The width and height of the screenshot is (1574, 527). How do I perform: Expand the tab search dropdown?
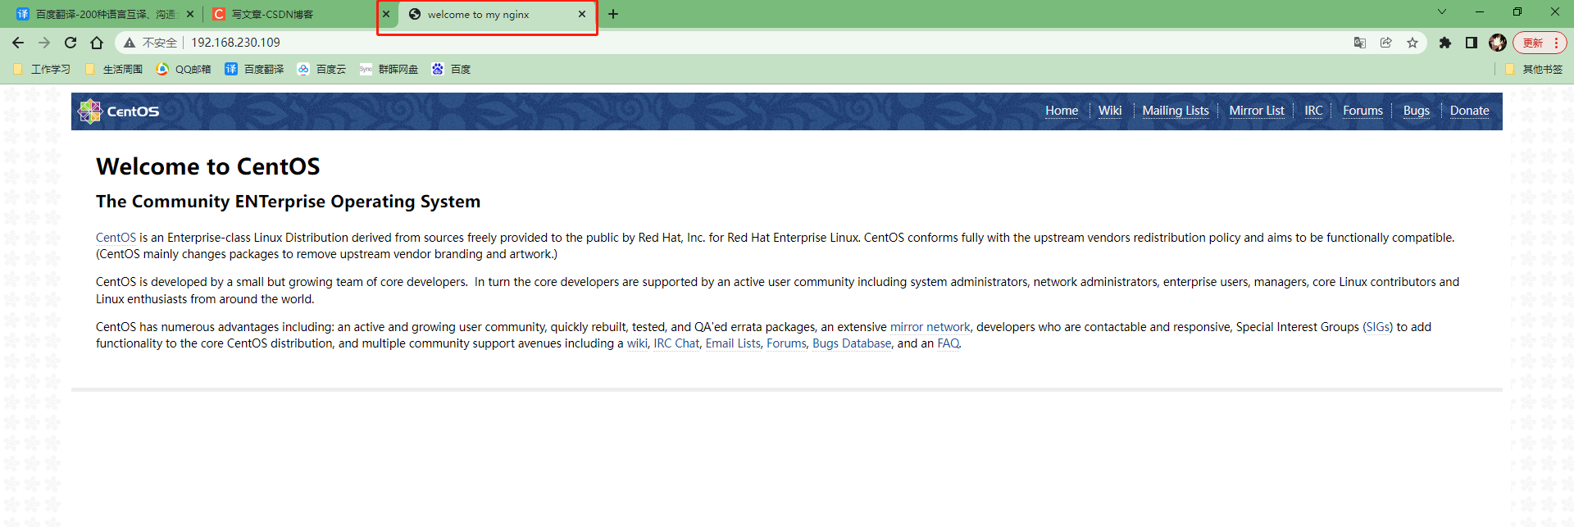1442,11
